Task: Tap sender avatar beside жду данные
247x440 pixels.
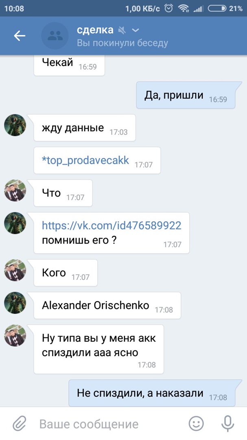Action: click(15, 125)
